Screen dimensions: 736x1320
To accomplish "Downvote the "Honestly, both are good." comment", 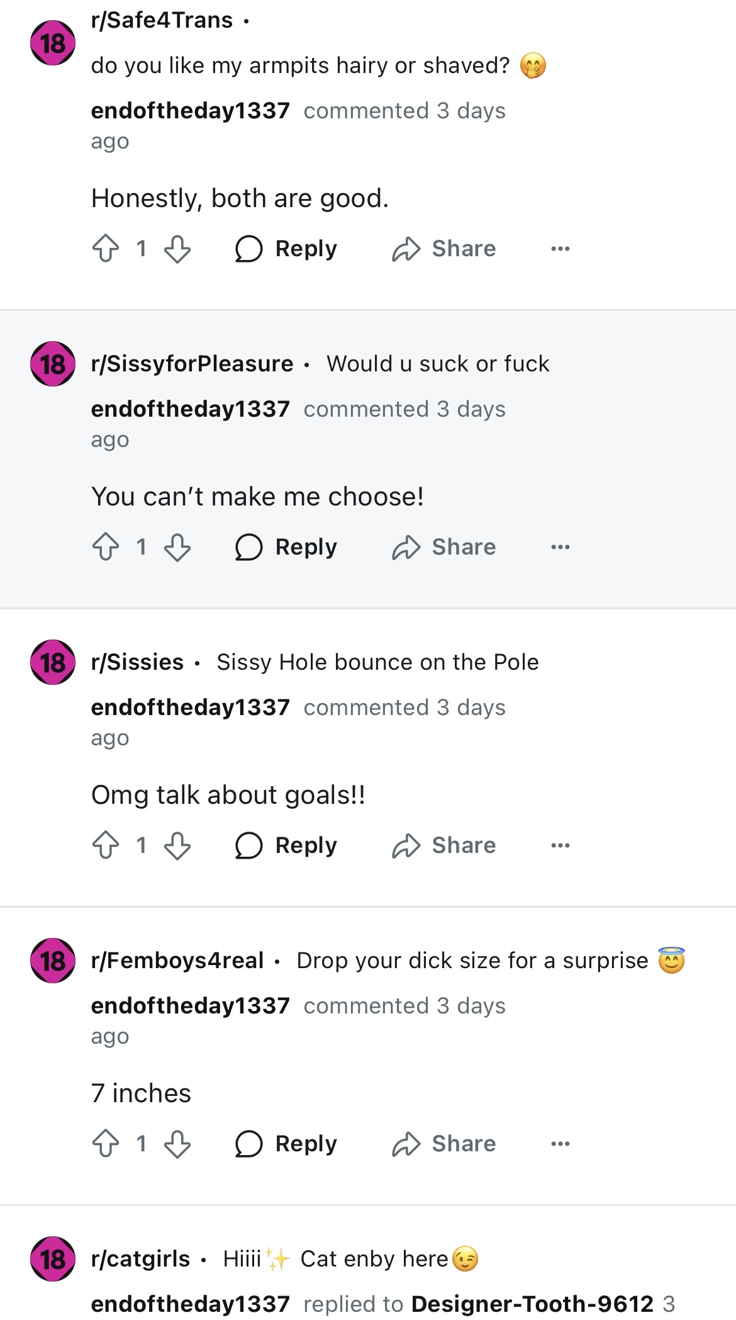I will point(177,249).
